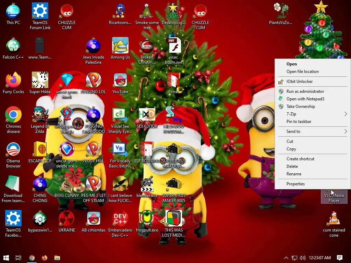Select the PlantsVsZo... desktop icon
This screenshot has height=263, width=351.
(280, 14)
